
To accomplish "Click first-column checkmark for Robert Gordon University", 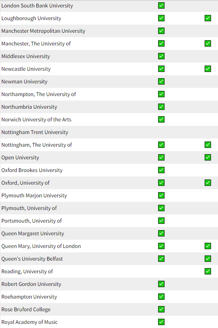I will pos(161,284).
